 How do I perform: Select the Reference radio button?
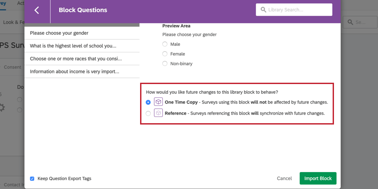point(148,113)
